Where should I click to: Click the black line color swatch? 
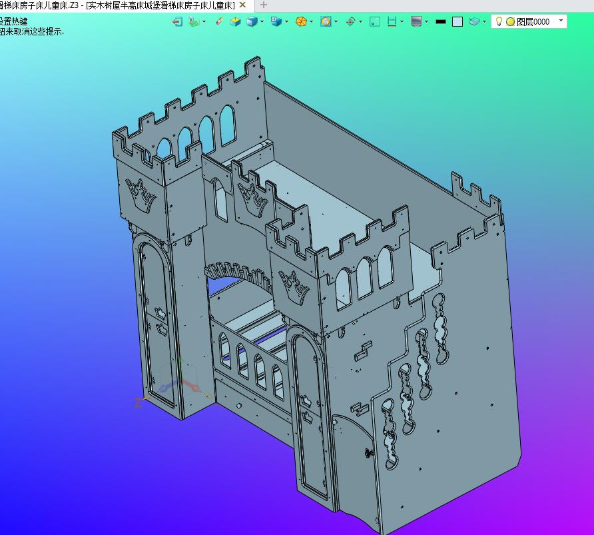tap(441, 22)
